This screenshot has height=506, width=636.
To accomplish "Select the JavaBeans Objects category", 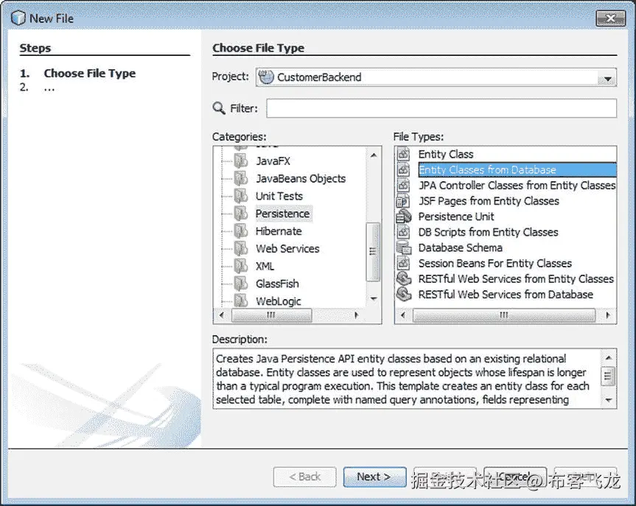I will (301, 178).
